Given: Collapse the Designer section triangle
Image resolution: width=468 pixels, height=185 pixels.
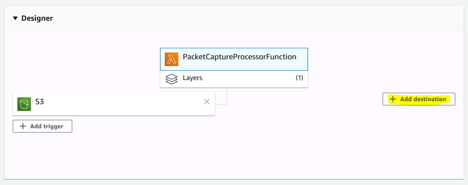Looking at the screenshot, I should (15, 19).
